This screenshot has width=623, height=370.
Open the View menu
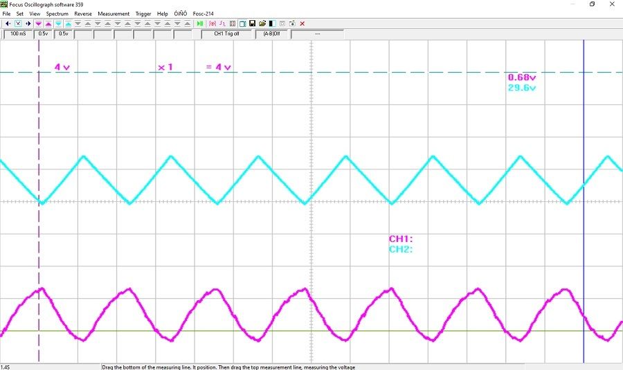tap(35, 14)
